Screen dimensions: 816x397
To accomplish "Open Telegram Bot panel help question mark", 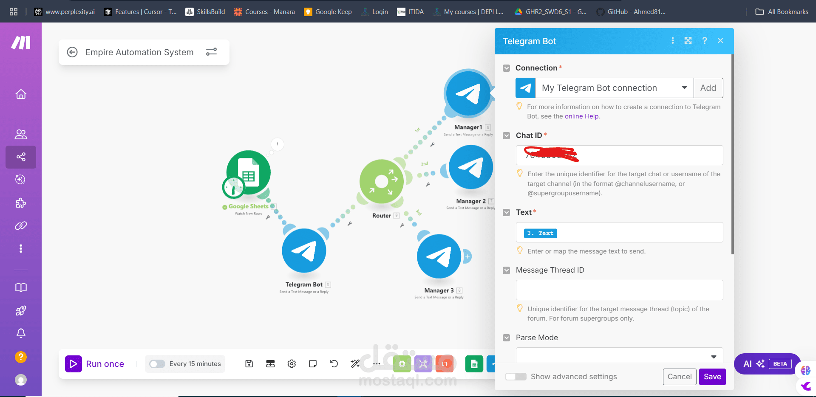I will [705, 40].
